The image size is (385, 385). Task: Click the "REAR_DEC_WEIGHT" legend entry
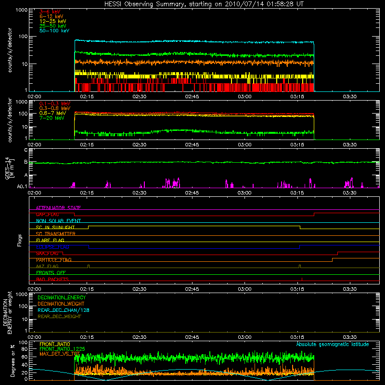59,317
